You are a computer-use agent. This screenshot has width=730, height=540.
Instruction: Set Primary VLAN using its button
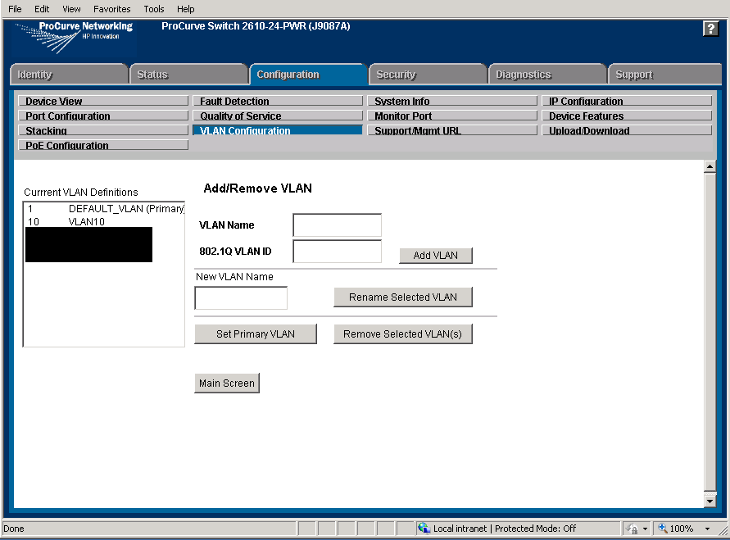[x=256, y=334]
